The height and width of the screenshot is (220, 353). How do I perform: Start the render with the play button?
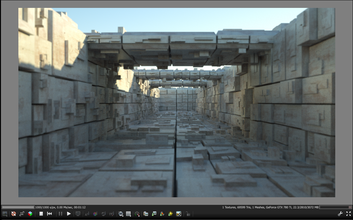point(69,214)
